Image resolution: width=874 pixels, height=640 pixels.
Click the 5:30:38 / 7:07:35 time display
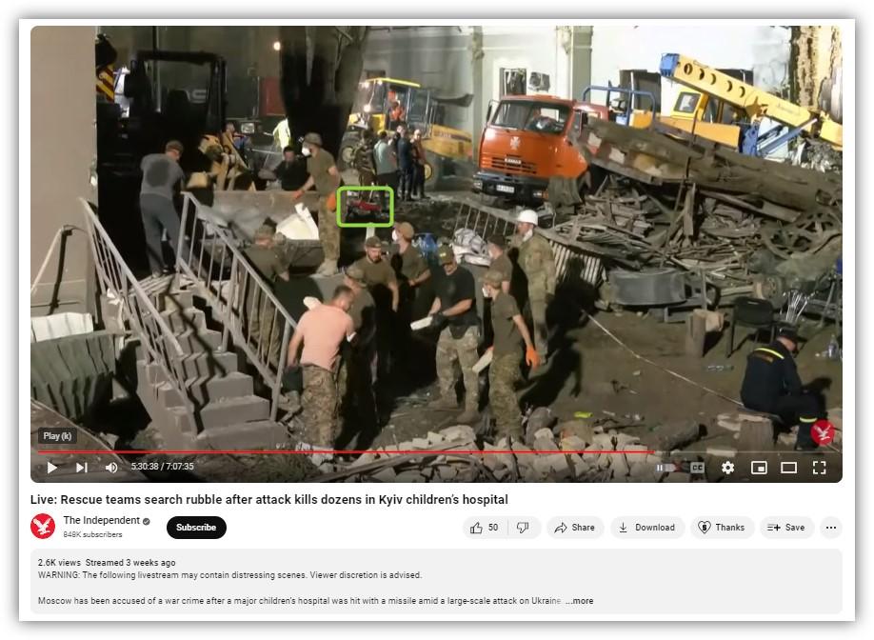tap(162, 467)
